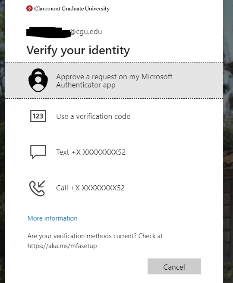Click the https://aka.ms/mfasetup URL text
The height and width of the screenshot is (283, 233).
pyautogui.click(x=62, y=246)
